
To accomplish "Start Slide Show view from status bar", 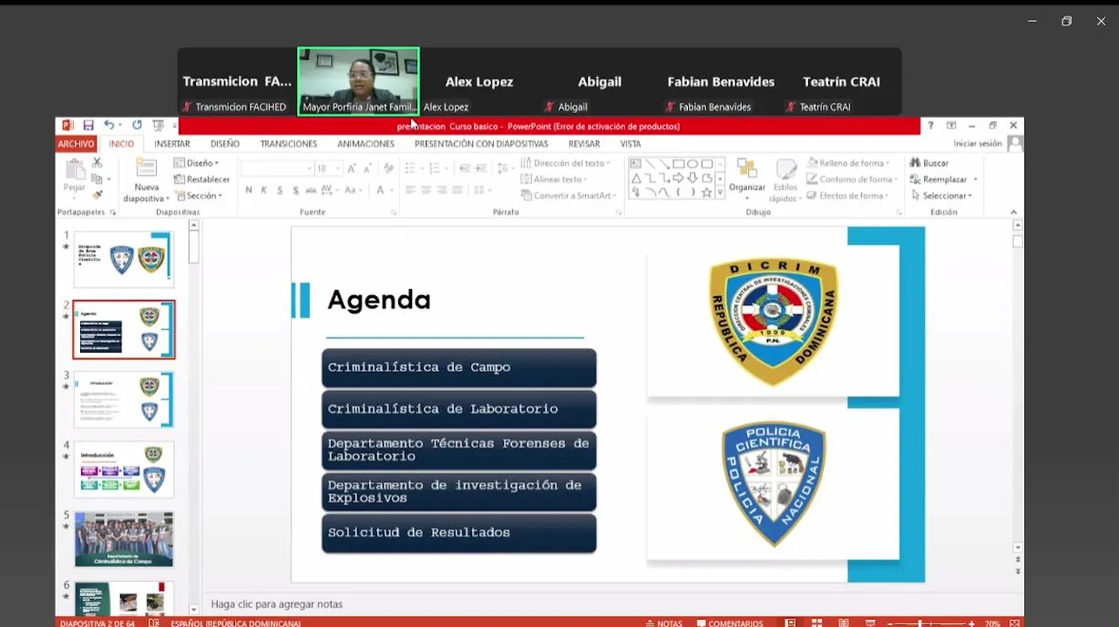I will coord(869,623).
